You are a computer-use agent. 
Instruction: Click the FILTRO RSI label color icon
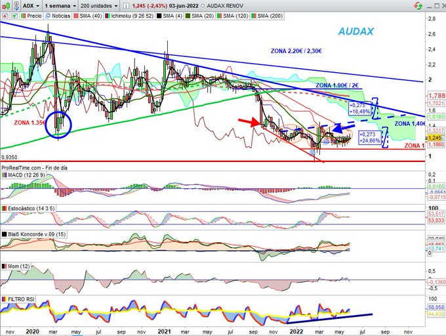tap(5, 299)
